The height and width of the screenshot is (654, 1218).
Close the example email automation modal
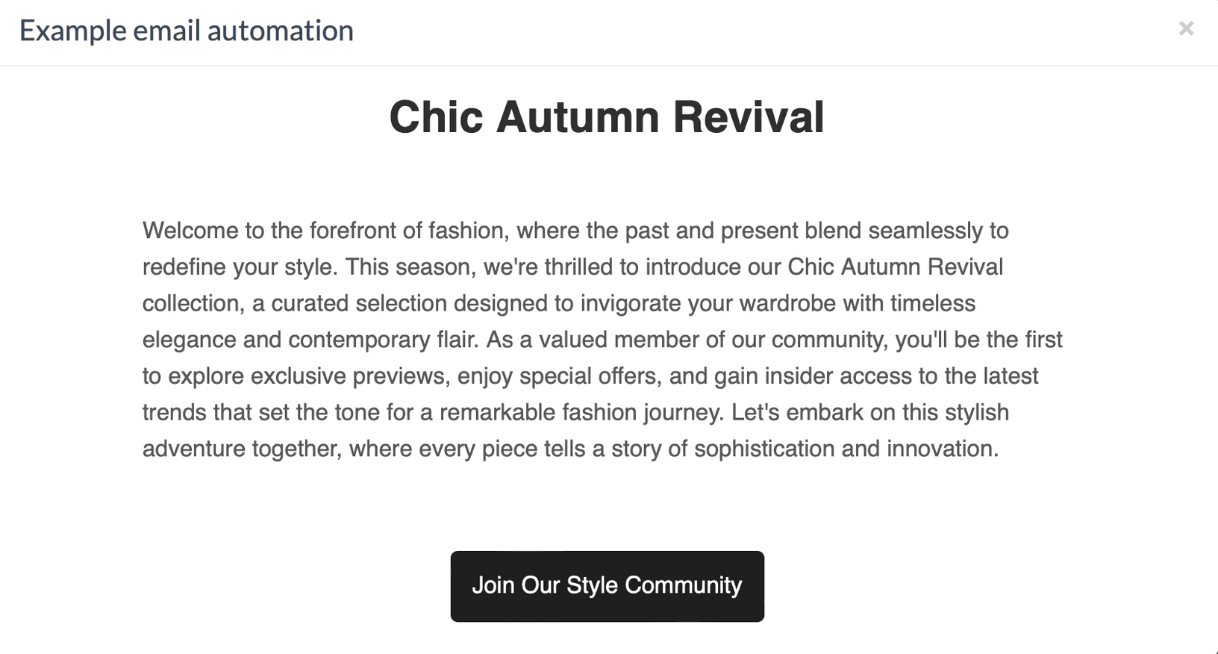(1186, 29)
